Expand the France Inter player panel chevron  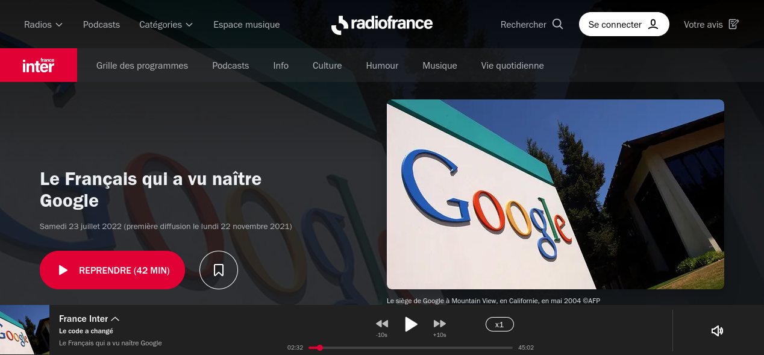116,319
